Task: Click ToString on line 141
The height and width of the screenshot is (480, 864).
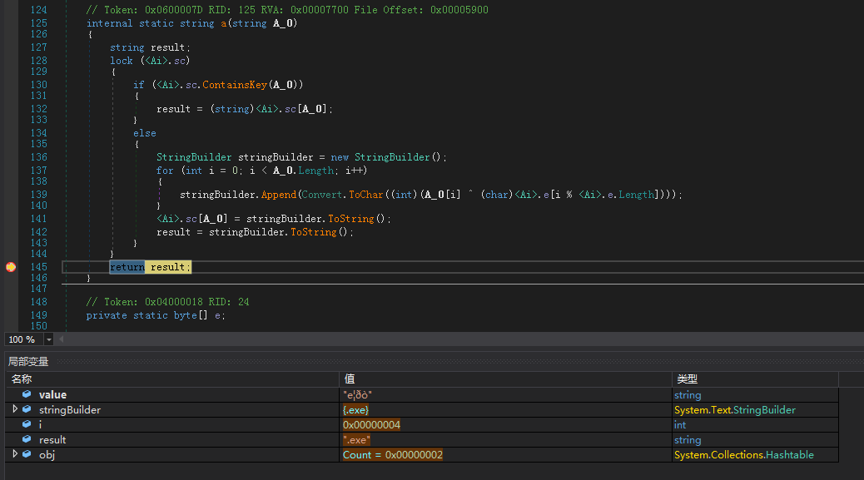Action: coord(351,219)
